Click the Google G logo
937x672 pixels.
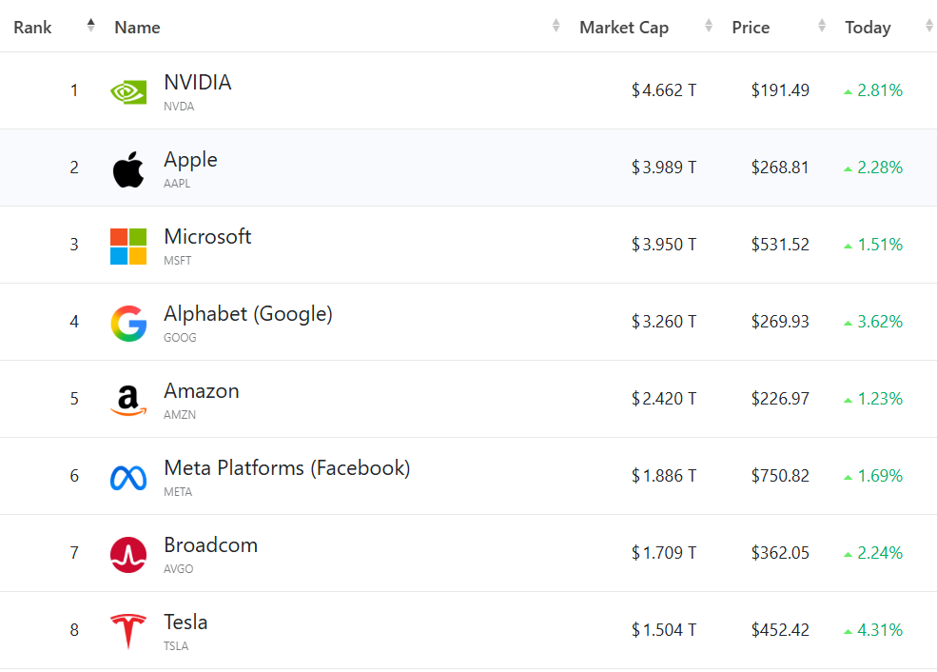[x=128, y=324]
